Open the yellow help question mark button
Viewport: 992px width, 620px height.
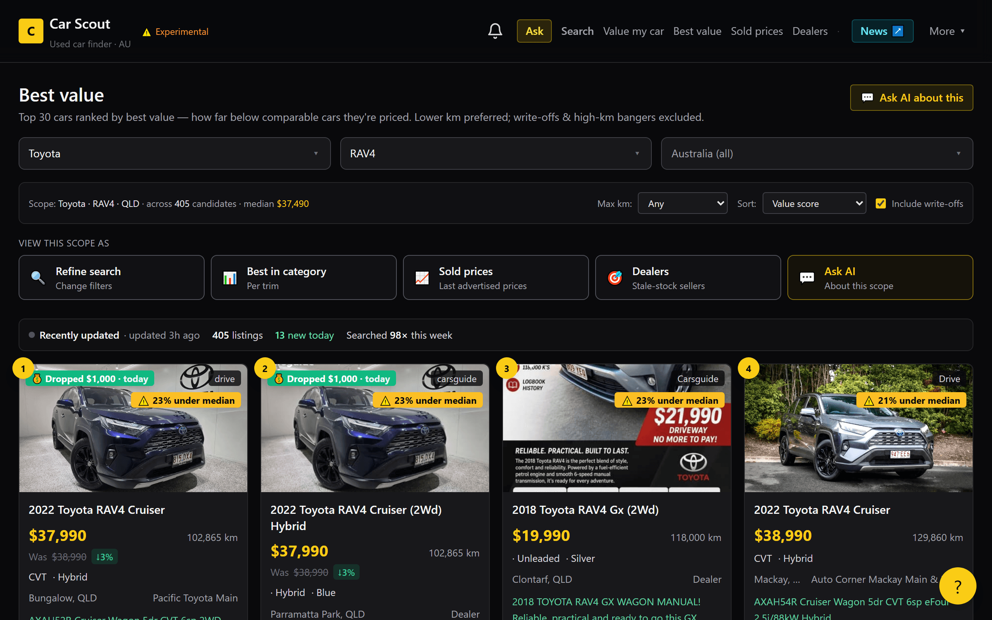pyautogui.click(x=958, y=586)
